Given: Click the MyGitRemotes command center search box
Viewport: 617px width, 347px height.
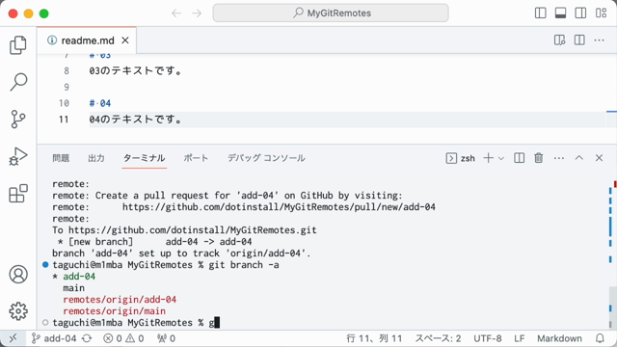Looking at the screenshot, I should click(x=331, y=13).
